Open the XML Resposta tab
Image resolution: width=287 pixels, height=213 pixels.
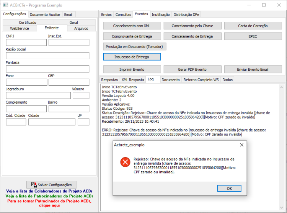tap(133, 80)
